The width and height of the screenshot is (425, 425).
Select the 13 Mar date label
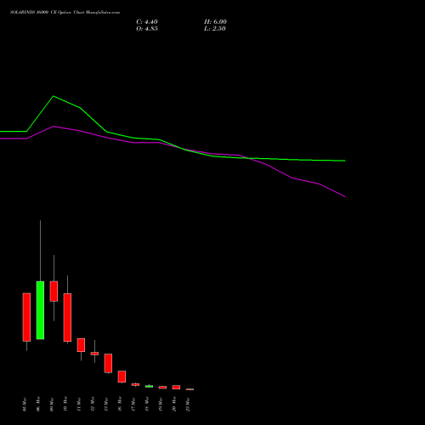point(106,405)
